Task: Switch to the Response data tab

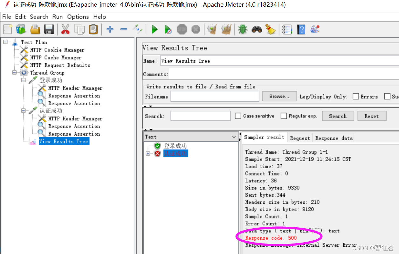Action: (333, 138)
